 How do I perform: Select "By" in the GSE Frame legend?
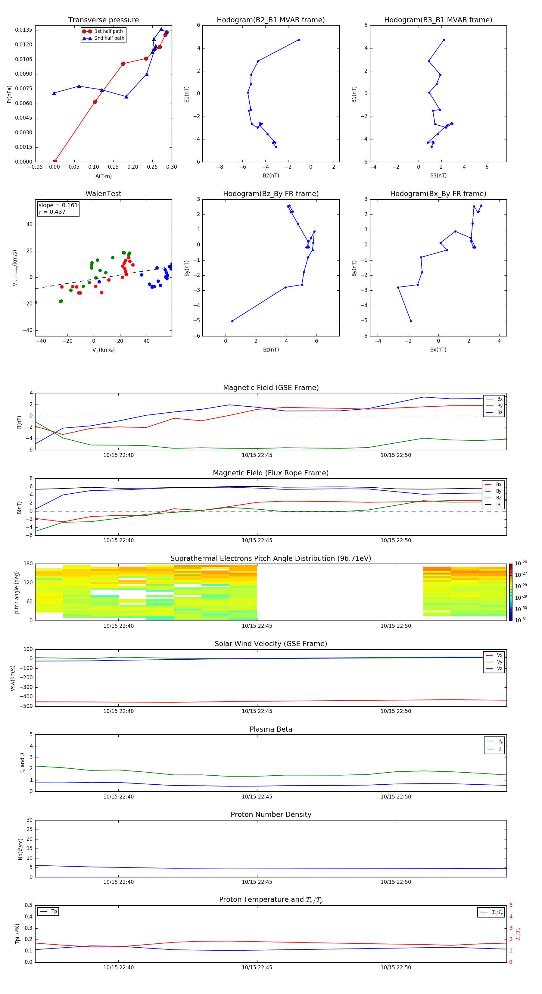pos(494,406)
